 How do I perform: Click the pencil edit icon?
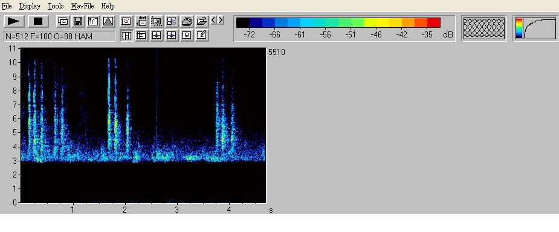[202, 35]
